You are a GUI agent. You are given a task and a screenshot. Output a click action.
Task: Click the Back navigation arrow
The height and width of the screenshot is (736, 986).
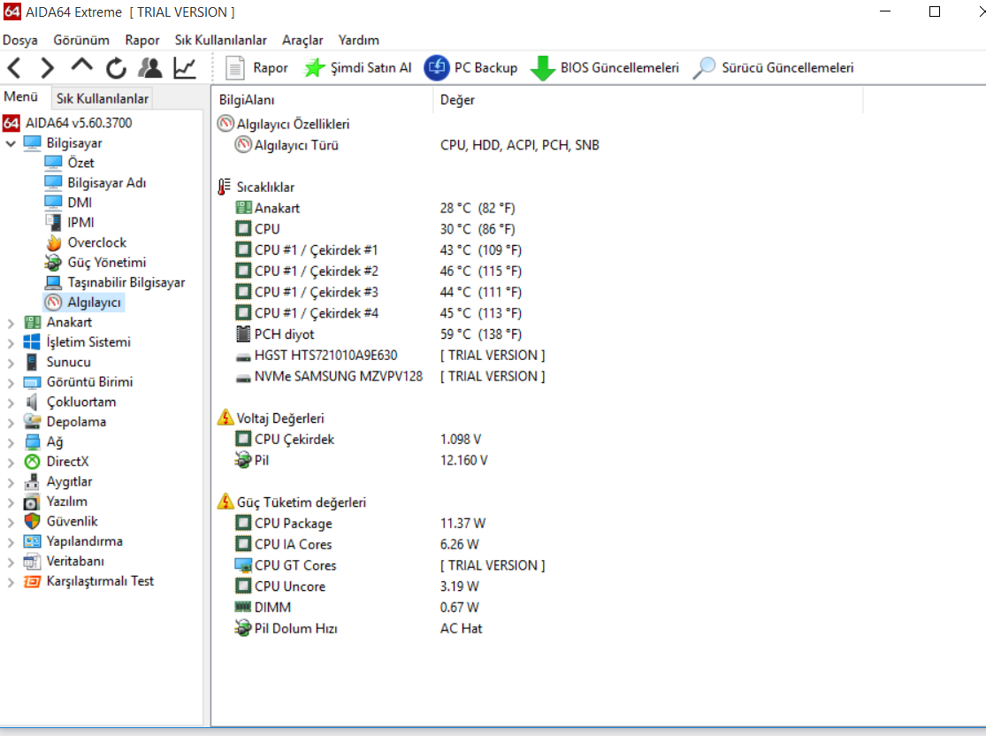[x=14, y=67]
